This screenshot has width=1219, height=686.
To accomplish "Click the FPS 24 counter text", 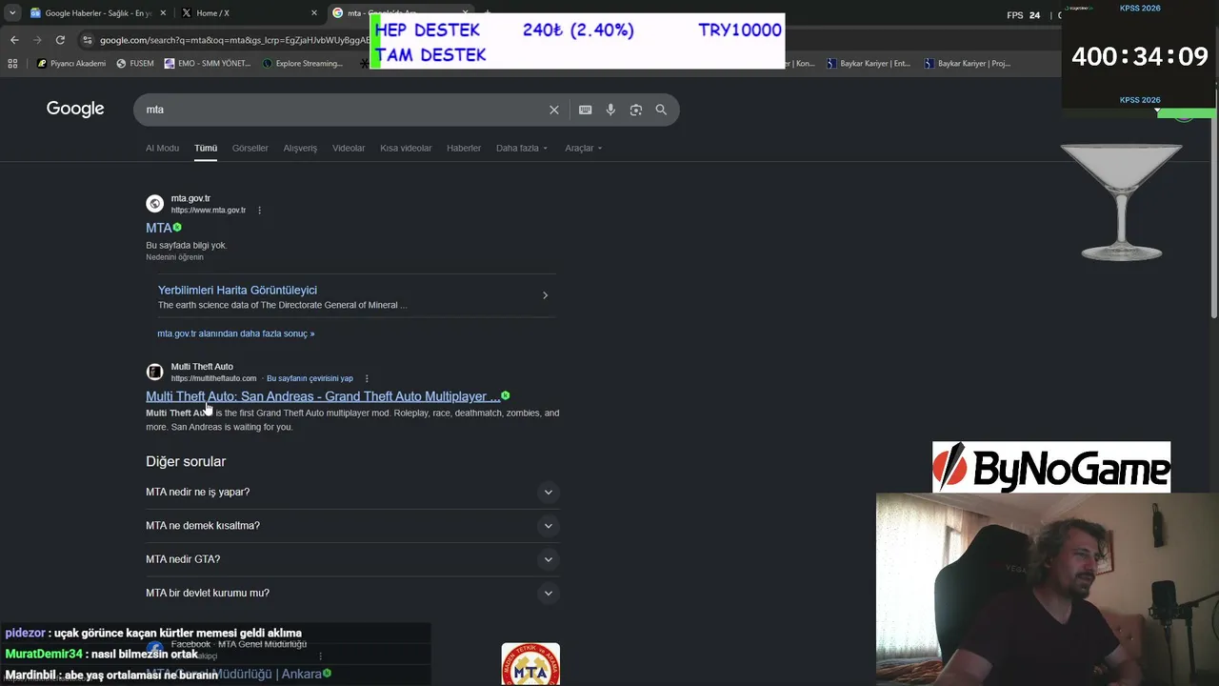I will pos(1024,15).
